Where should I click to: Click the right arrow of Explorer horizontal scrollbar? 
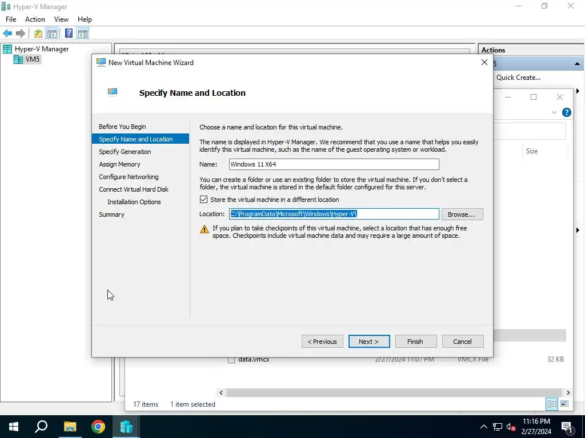568,392
